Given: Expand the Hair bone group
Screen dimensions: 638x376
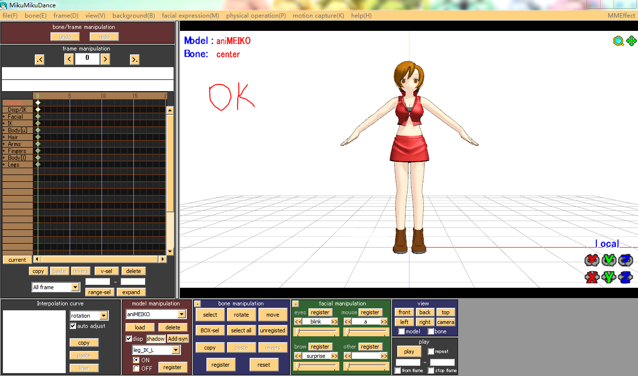Looking at the screenshot, I should tap(4, 137).
